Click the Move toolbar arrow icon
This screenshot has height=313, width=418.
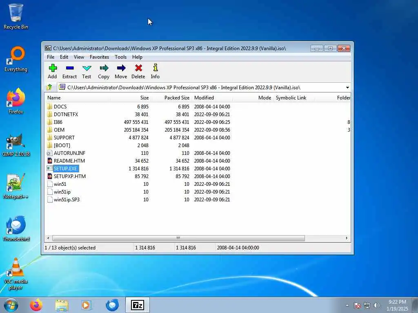point(121,68)
